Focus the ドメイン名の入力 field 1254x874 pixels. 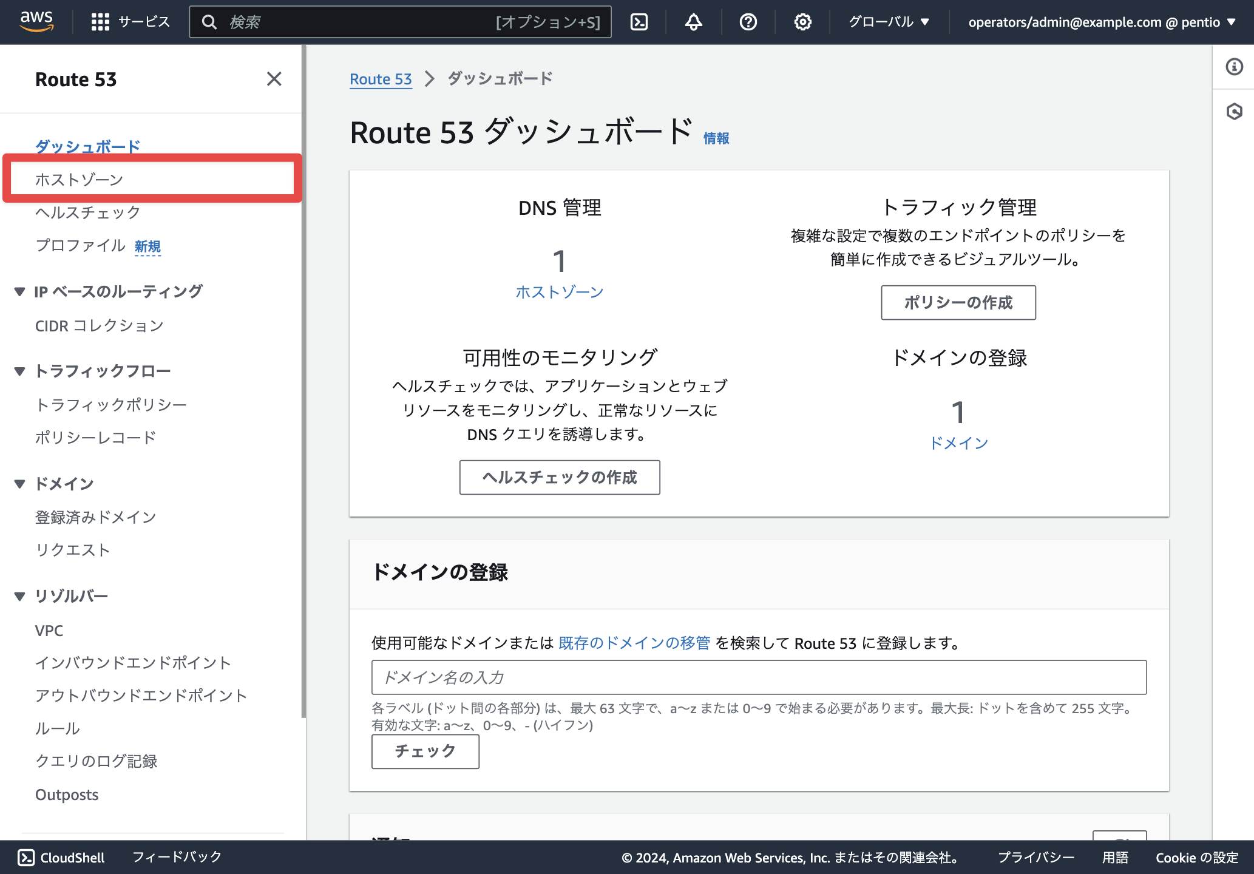click(759, 677)
